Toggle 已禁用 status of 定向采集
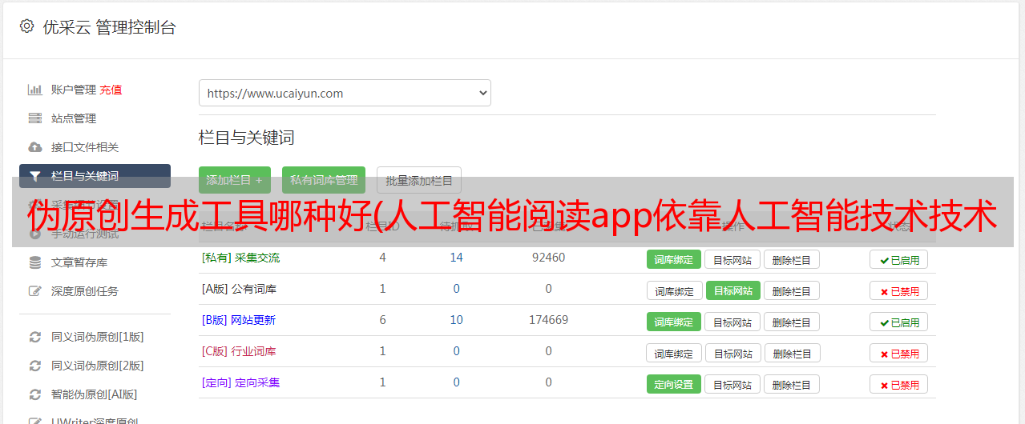This screenshot has height=424, width=1025. (899, 384)
